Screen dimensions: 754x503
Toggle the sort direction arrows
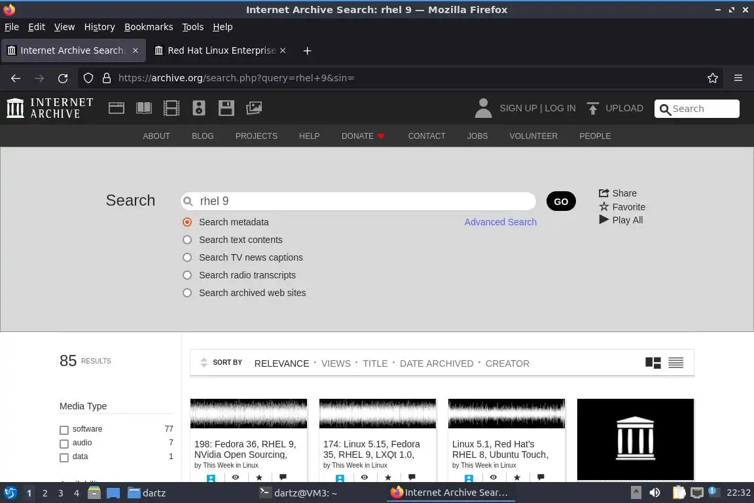[204, 362]
